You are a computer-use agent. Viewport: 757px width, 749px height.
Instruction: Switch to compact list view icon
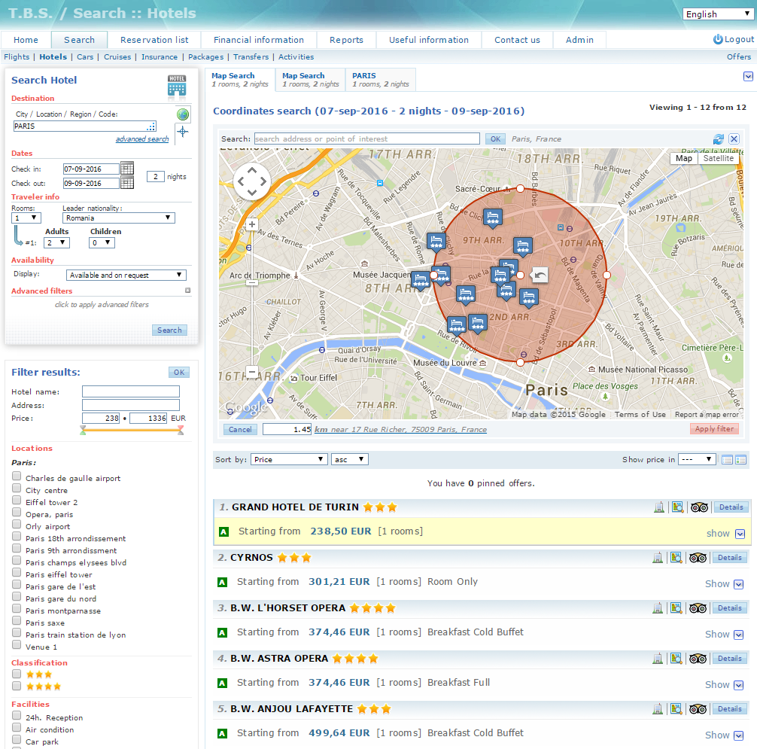(727, 460)
